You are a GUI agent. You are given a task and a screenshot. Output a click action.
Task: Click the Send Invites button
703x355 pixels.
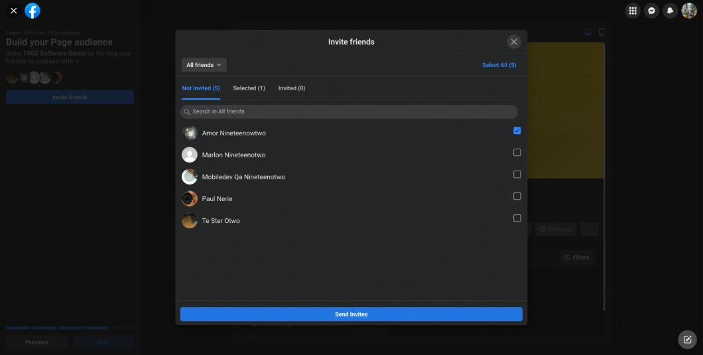click(351, 314)
